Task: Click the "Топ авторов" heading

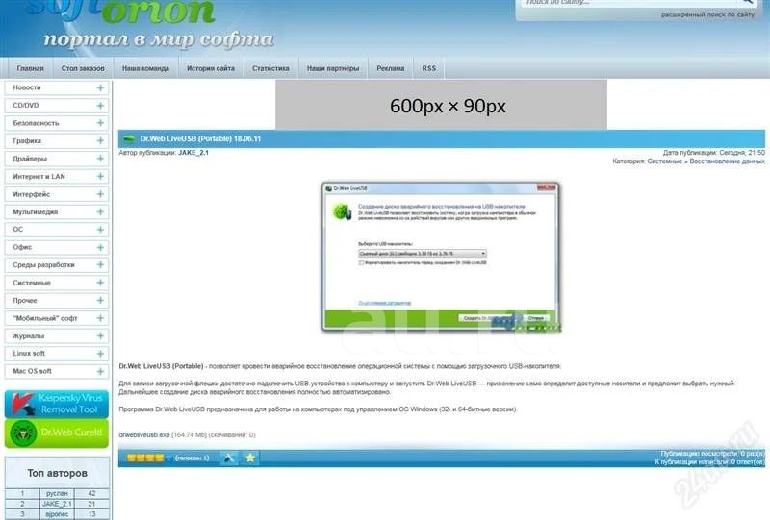Action: (57, 474)
